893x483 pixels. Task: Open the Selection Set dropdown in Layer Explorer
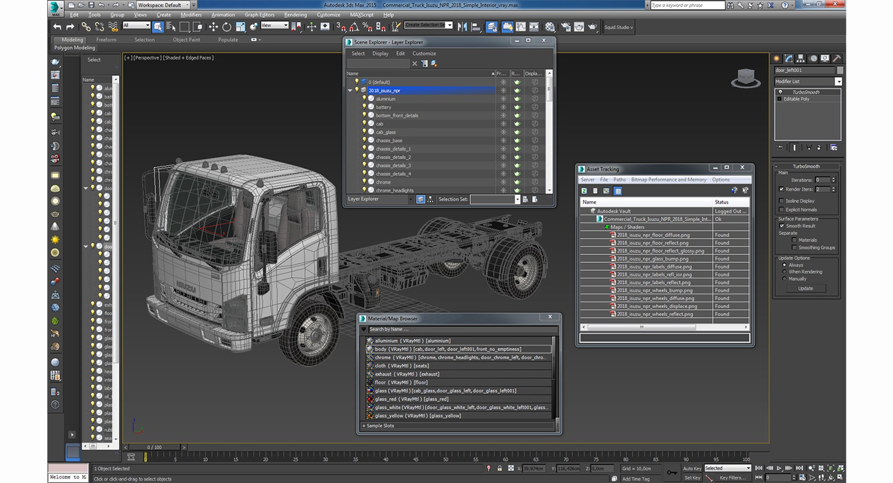(x=517, y=200)
